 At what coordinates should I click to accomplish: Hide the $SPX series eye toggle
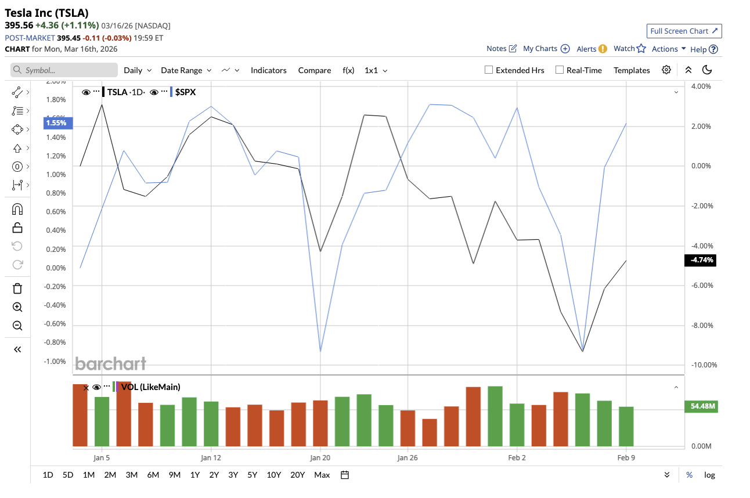154,92
